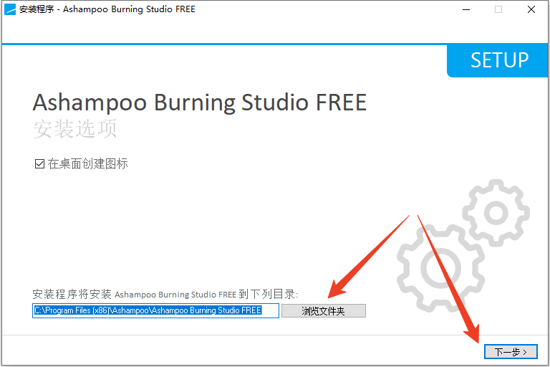Click the blue SETUP banner
The height and width of the screenshot is (367, 550).
[x=498, y=60]
